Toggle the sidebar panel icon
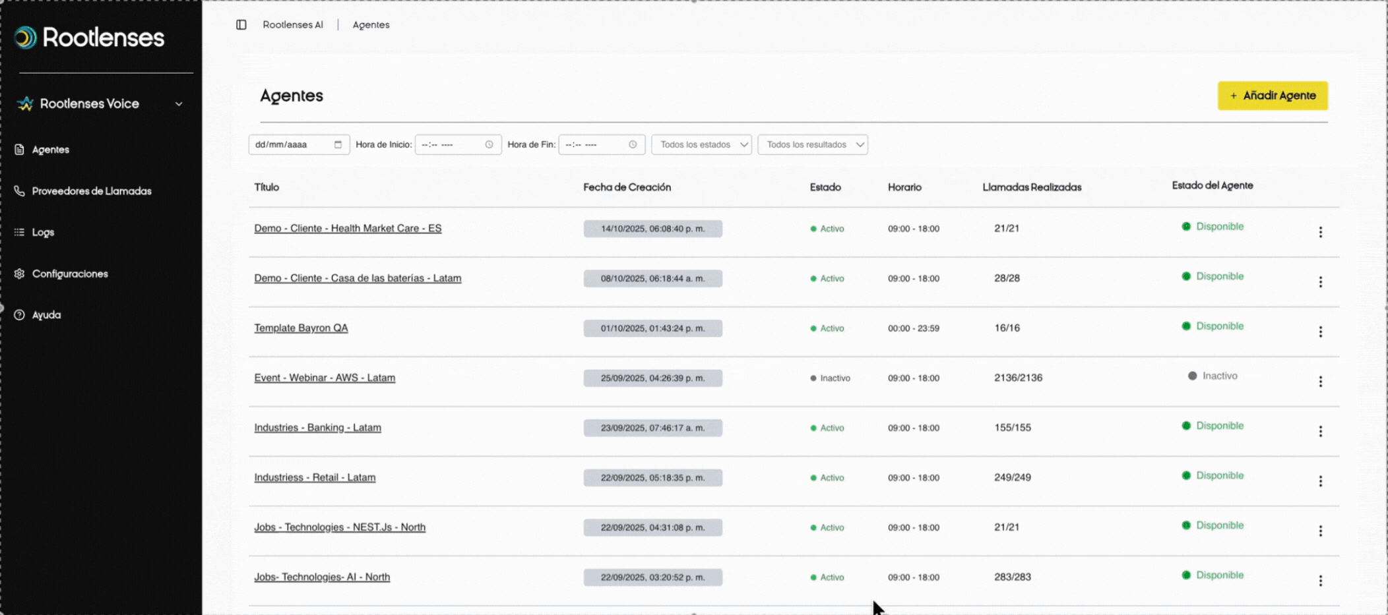Viewport: 1388px width, 615px height. [241, 24]
